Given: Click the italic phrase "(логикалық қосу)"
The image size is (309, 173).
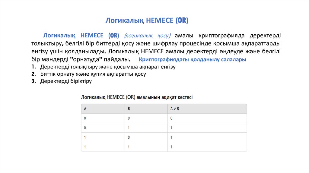Looking at the screenshot, I should coord(147,36).
